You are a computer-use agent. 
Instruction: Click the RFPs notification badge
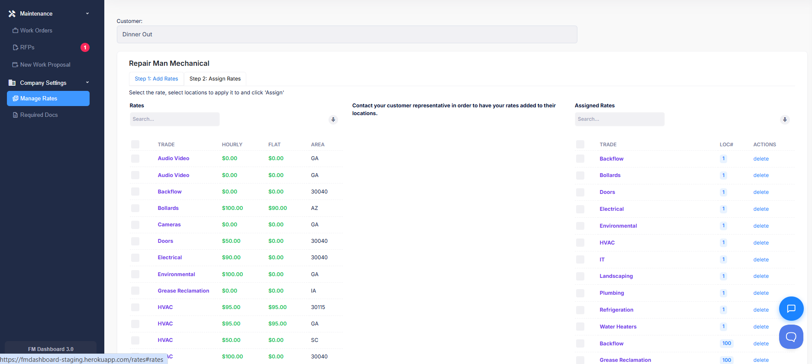(x=85, y=48)
